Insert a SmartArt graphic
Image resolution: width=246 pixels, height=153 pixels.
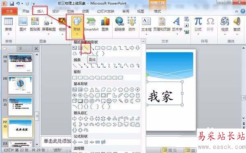(x=91, y=24)
